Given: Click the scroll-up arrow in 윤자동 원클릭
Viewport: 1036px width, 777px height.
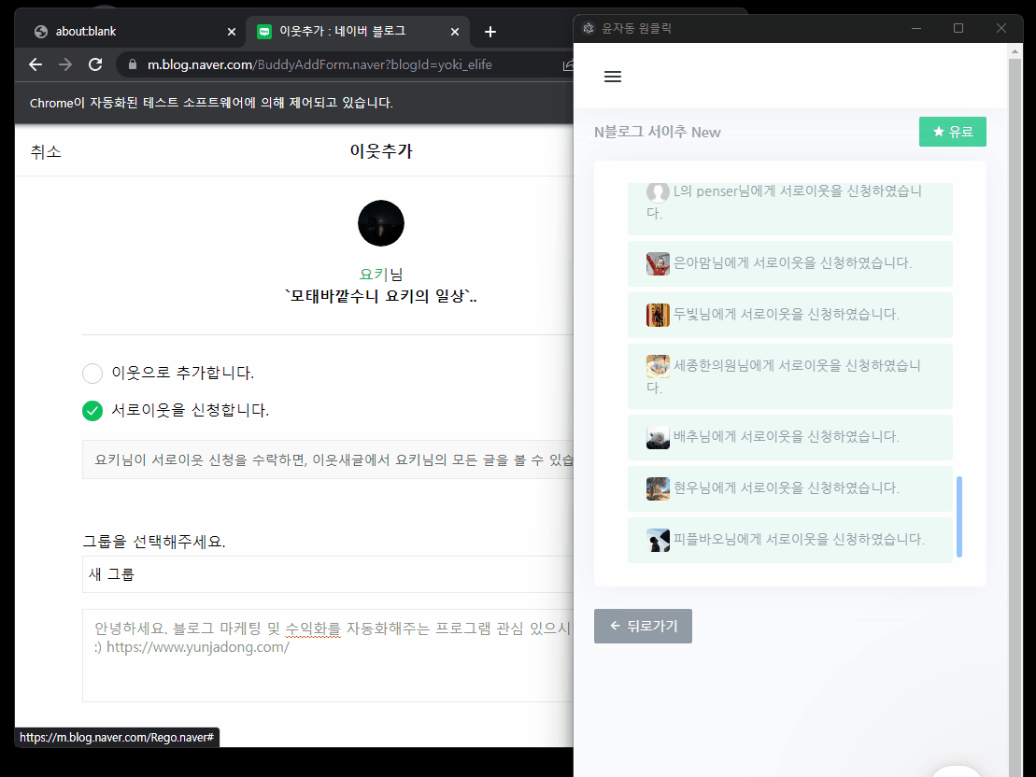Looking at the screenshot, I should 1015,50.
